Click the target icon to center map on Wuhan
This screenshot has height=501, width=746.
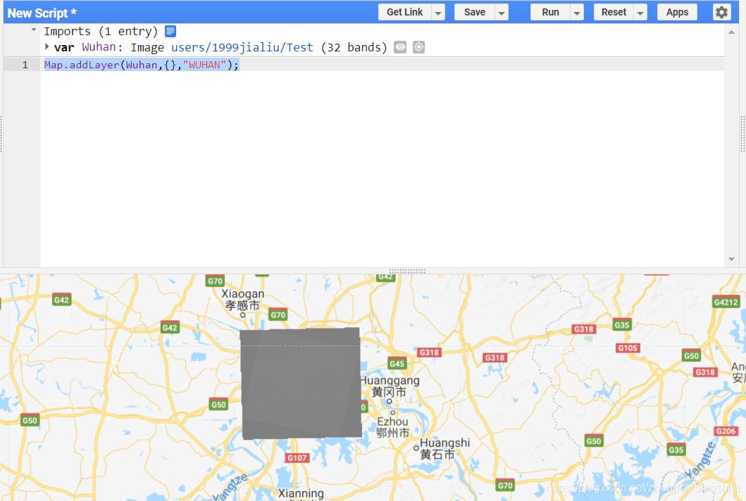(419, 47)
